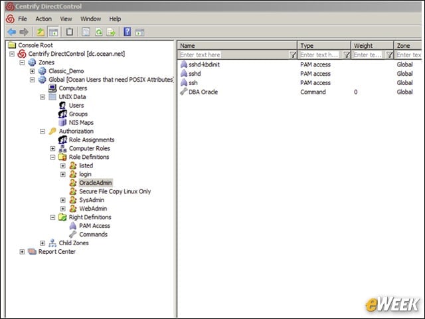Screen dimensions: 425x319
Task: Open the View menu
Action: click(66, 19)
